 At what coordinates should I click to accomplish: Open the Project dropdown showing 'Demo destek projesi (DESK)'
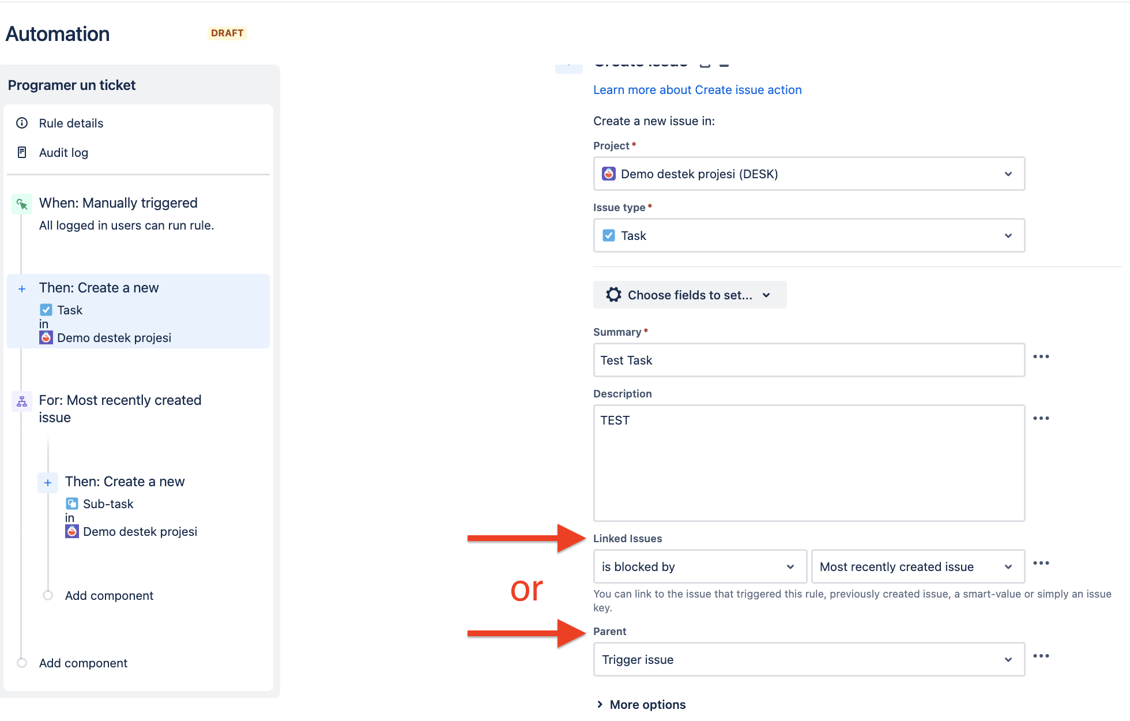click(809, 174)
